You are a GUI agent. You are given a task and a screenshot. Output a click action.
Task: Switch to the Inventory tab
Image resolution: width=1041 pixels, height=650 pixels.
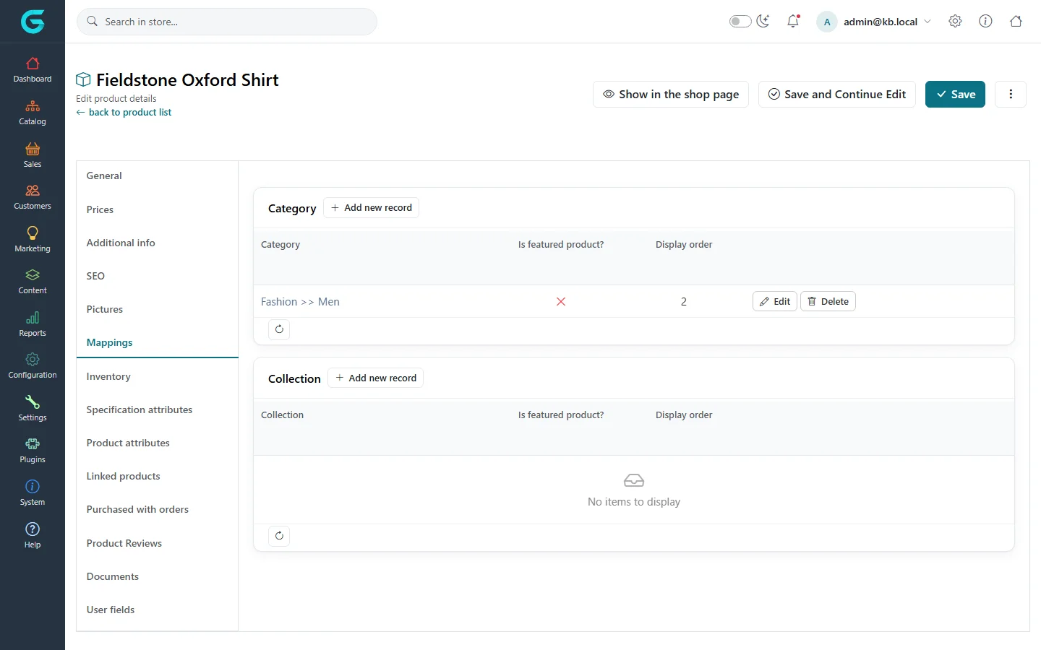158,376
